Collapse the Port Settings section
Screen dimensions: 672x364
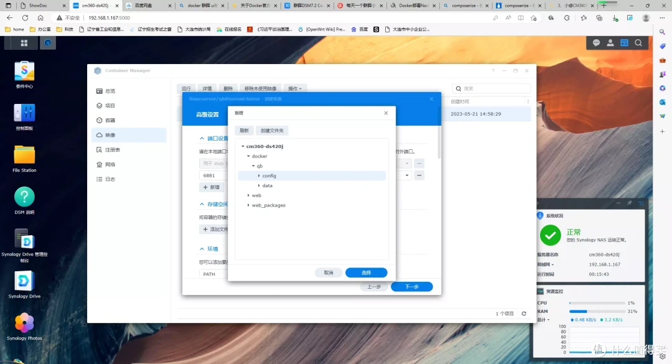tap(202, 139)
